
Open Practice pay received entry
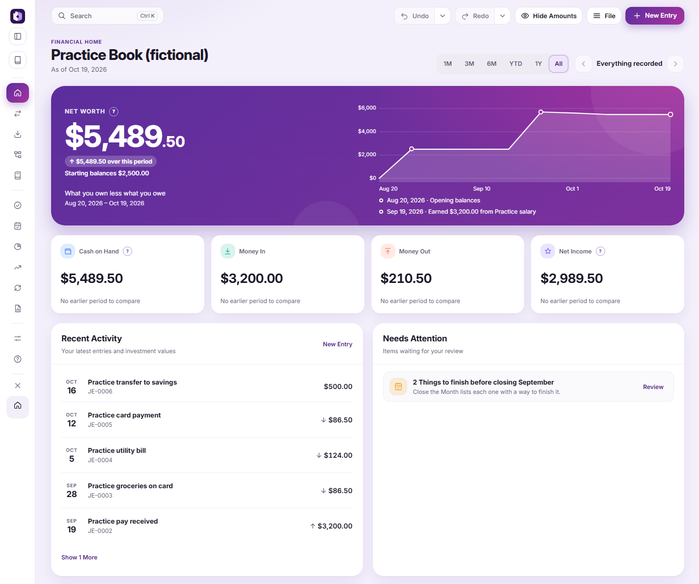coord(207,526)
